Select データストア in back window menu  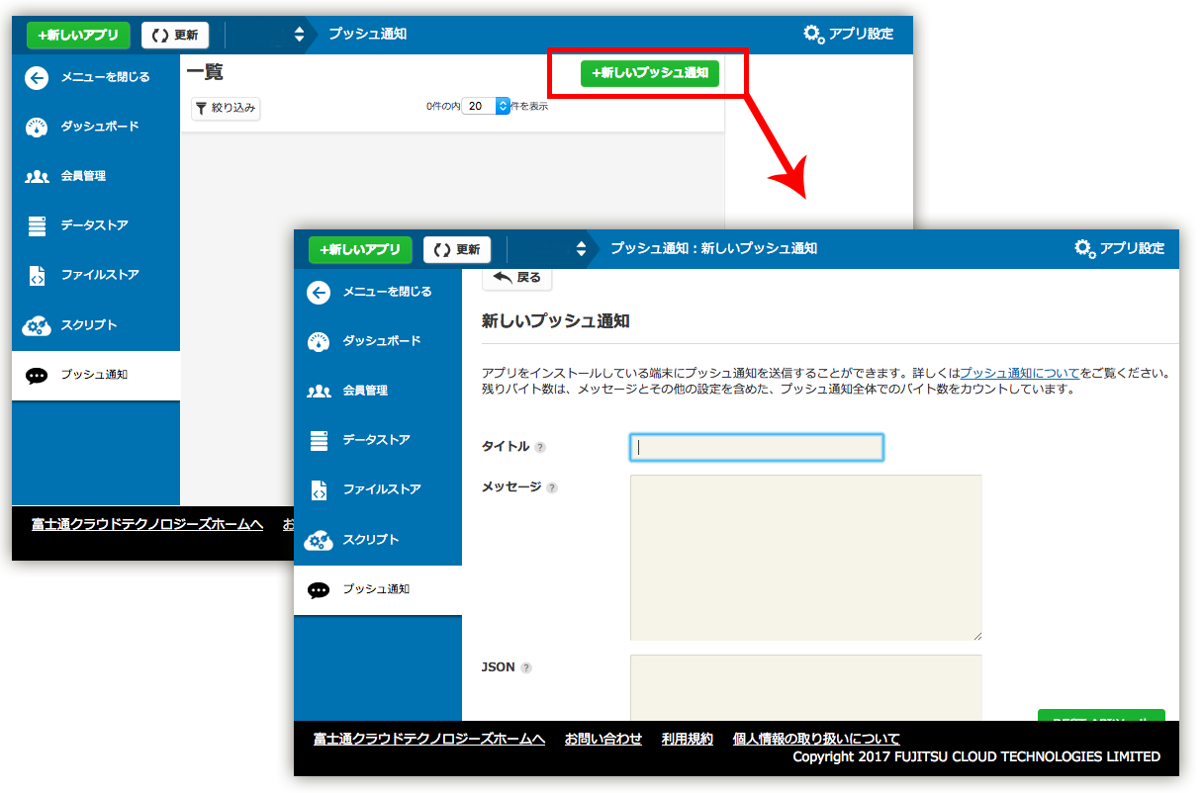point(94,225)
